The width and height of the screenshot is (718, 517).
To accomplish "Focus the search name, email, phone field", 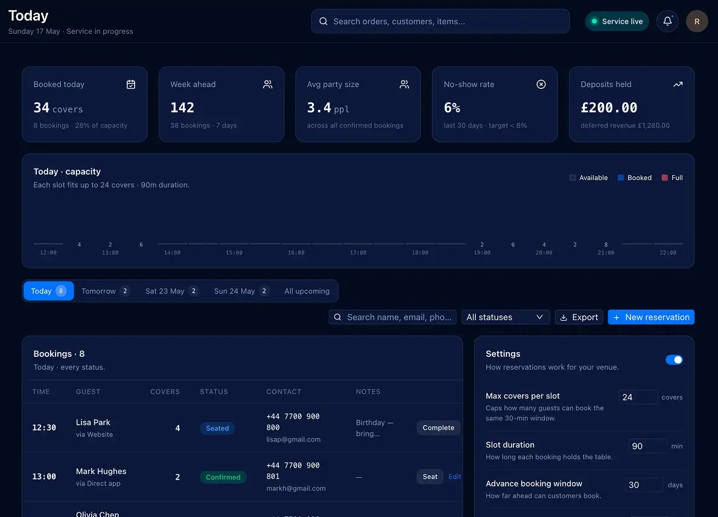I will coord(392,317).
